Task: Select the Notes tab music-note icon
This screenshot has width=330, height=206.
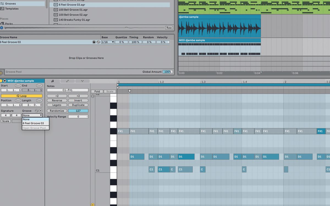Action: click(53, 81)
